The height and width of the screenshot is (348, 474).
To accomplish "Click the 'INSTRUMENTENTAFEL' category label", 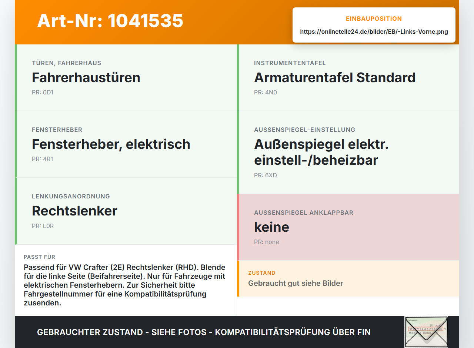I will click(x=290, y=63).
